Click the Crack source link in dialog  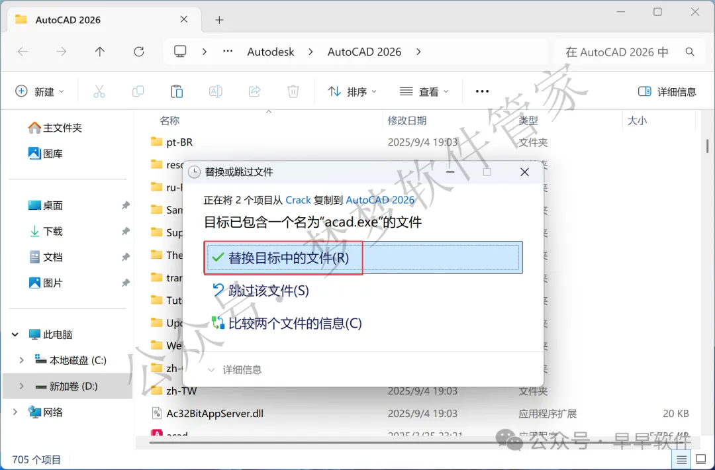298,200
